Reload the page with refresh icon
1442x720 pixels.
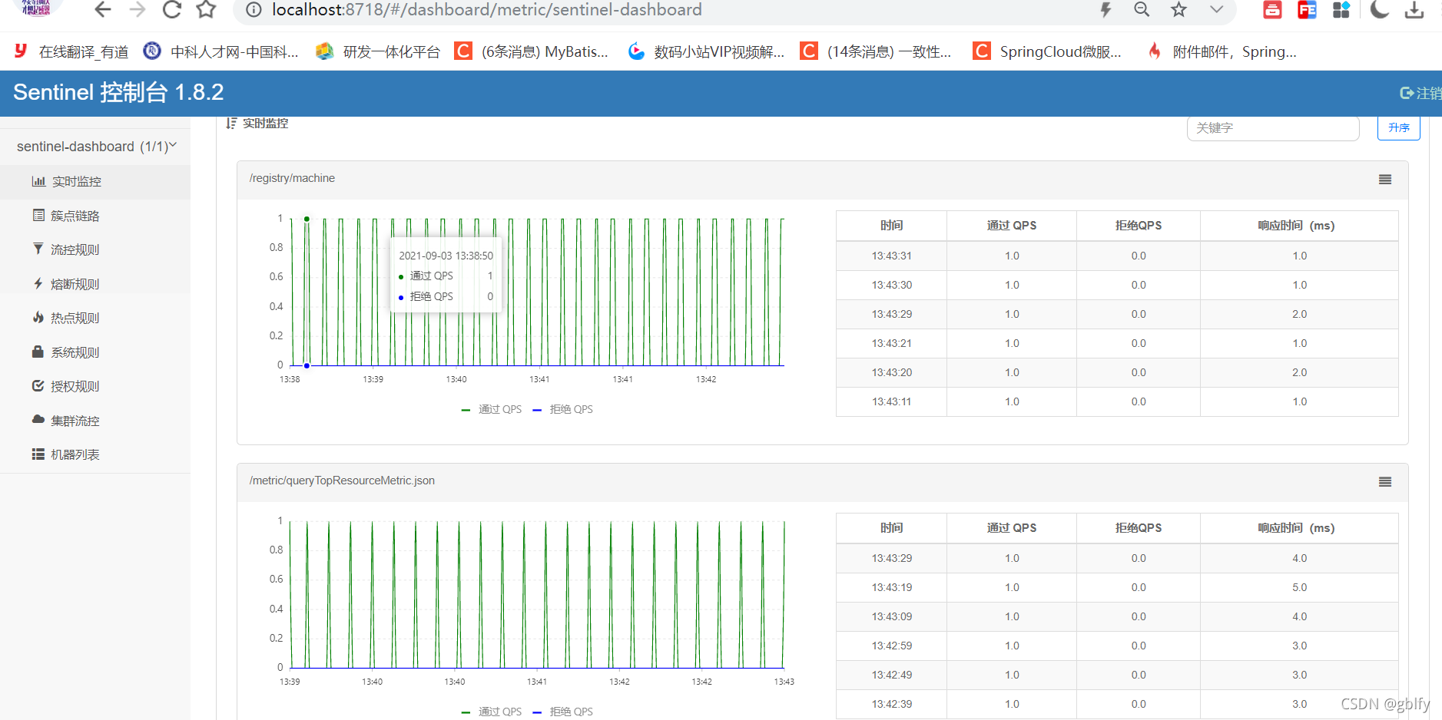click(x=172, y=10)
